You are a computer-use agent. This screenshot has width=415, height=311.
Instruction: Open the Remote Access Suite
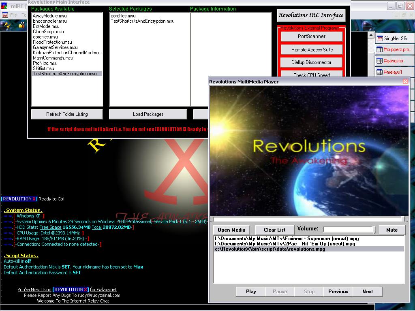[x=312, y=49]
